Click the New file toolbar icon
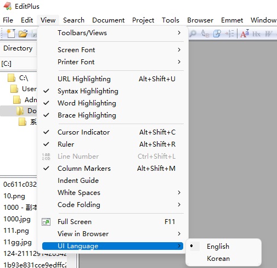Image resolution: width=277 pixels, height=268 pixels. 11,33
